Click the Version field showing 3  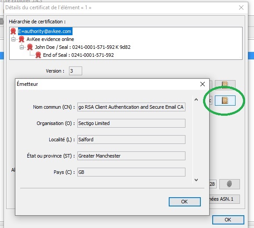click(x=76, y=71)
